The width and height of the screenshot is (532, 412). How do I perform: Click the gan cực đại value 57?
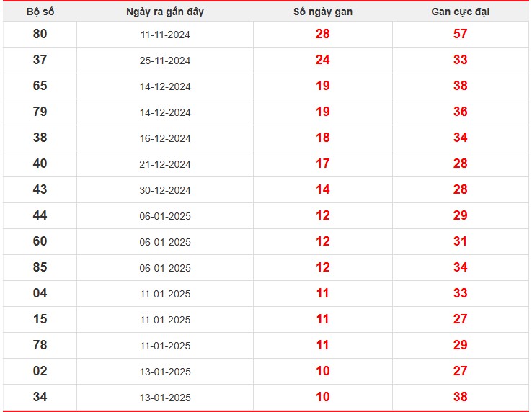[x=460, y=34]
